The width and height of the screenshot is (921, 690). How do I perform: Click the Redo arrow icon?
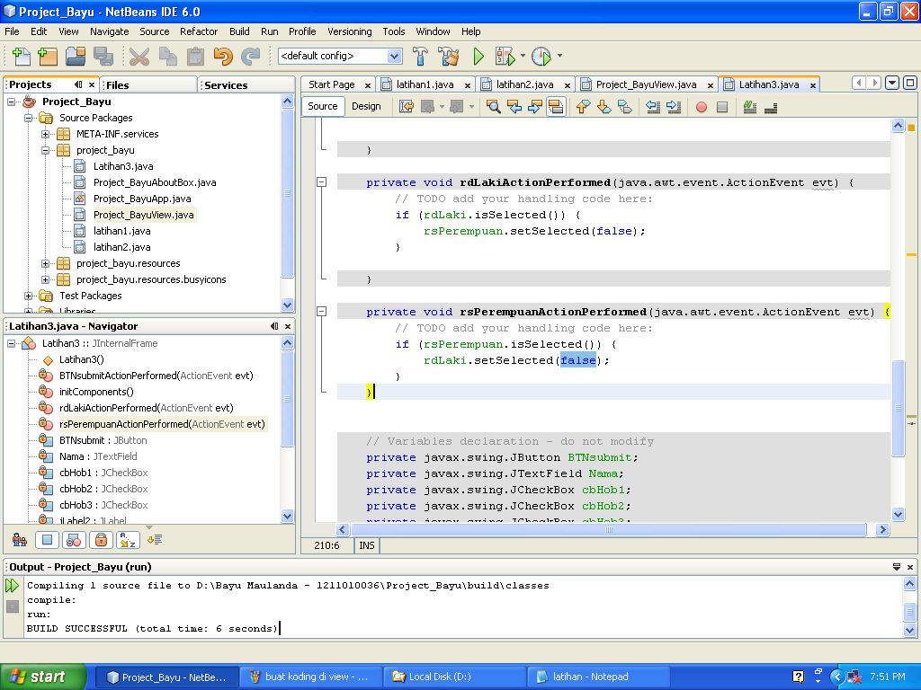click(x=251, y=57)
